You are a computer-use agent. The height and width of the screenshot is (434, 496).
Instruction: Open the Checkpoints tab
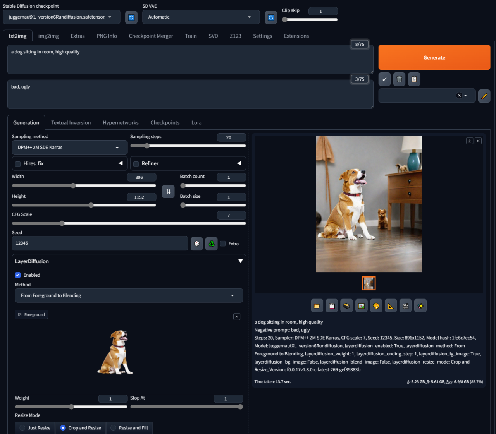165,123
